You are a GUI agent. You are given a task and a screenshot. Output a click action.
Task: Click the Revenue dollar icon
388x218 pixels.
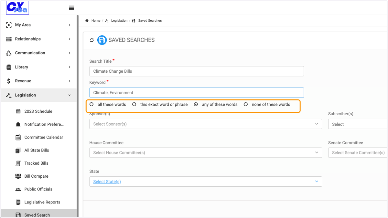pos(9,81)
